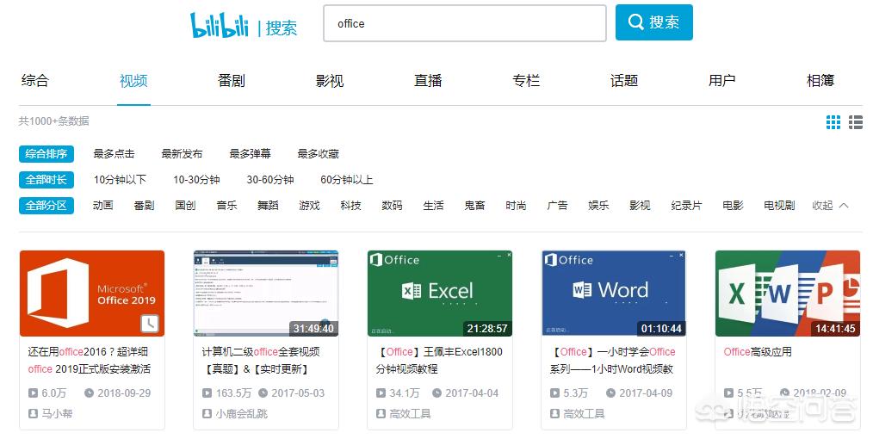The height and width of the screenshot is (439, 873).
Task: Sort results by 最多点击
Action: point(114,153)
